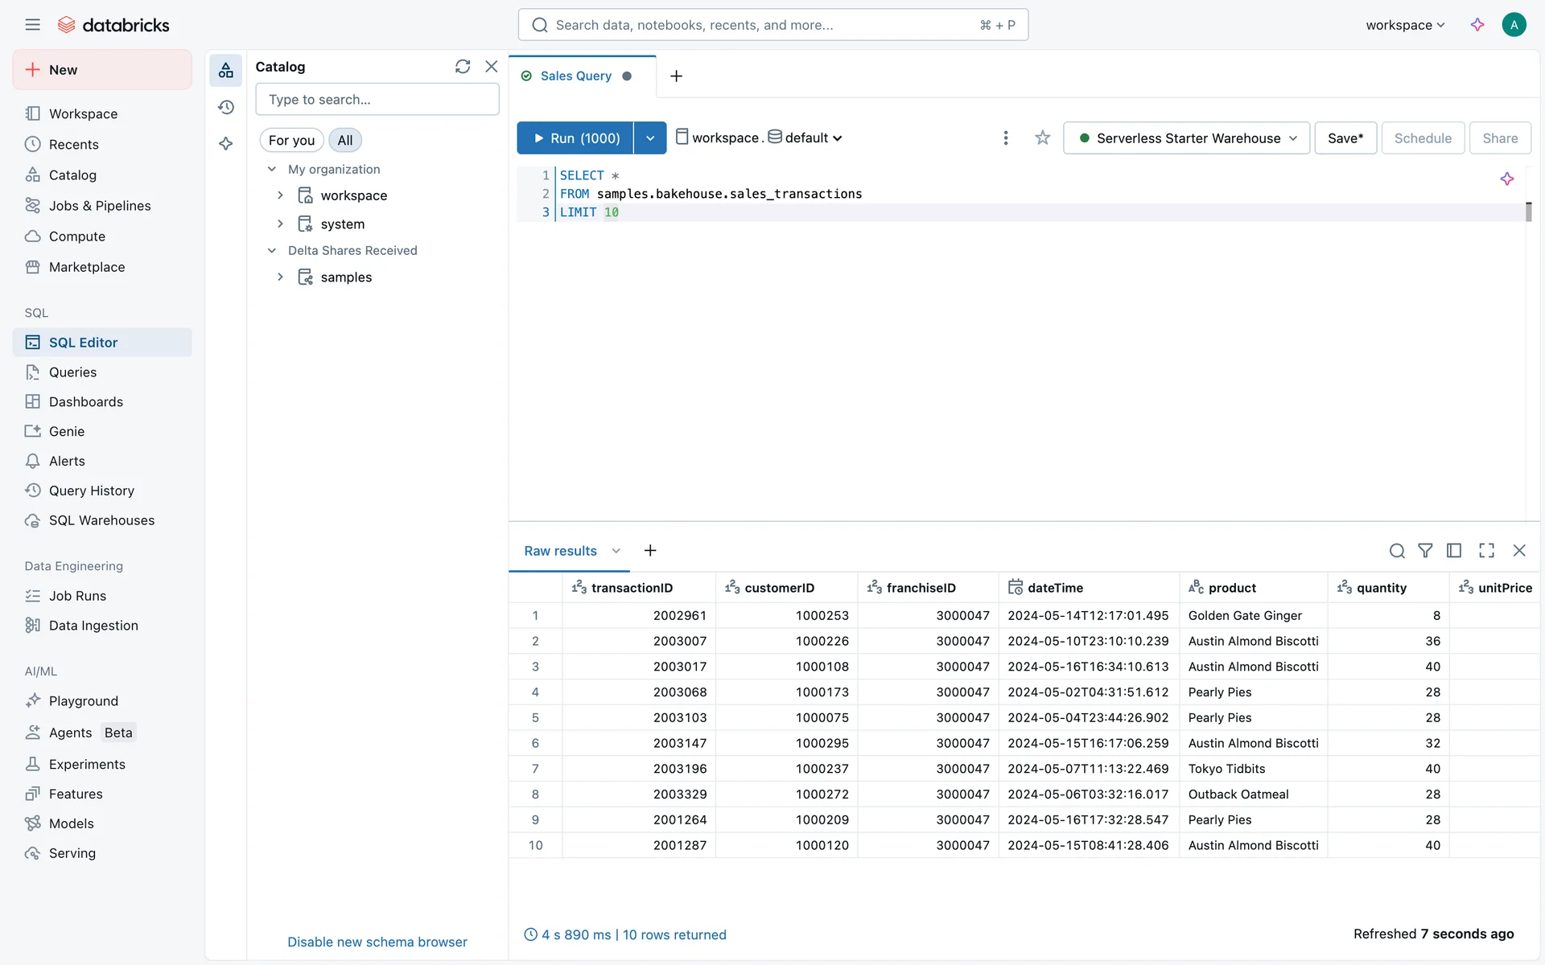Search results using the magnifier icon

[x=1396, y=551]
